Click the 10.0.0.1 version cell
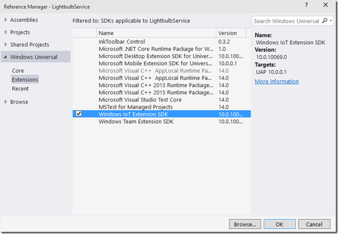This screenshot has width=338, height=234. click(228, 63)
